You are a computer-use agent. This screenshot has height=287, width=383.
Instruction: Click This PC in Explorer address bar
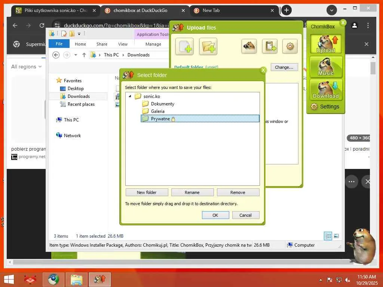click(x=111, y=55)
